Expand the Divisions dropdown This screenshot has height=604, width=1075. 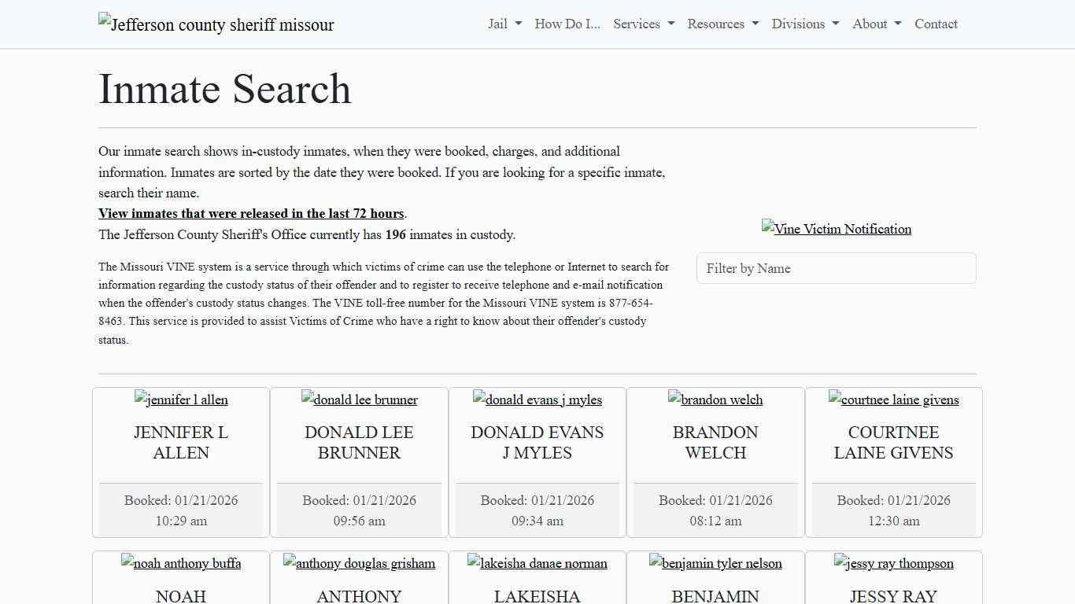coord(804,24)
